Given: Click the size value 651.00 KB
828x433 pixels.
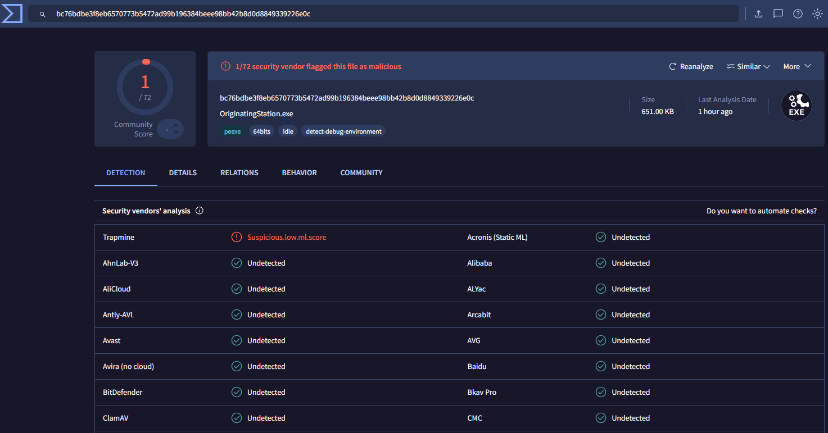Looking at the screenshot, I should (658, 111).
